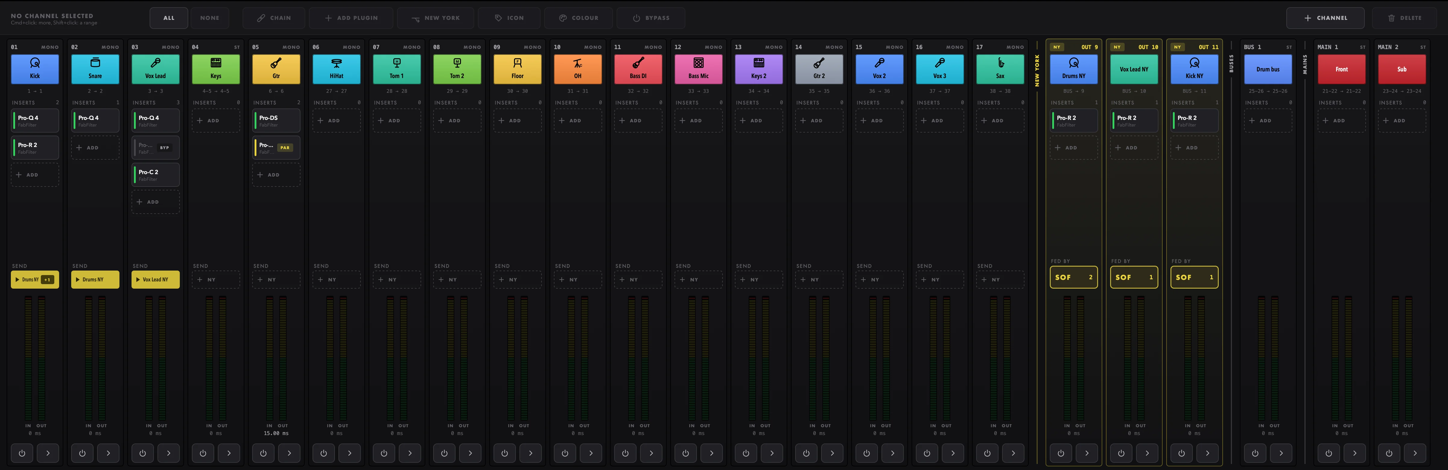Viewport: 1448px width, 470px height.
Task: Click the Bypass toolbar button
Action: (651, 18)
